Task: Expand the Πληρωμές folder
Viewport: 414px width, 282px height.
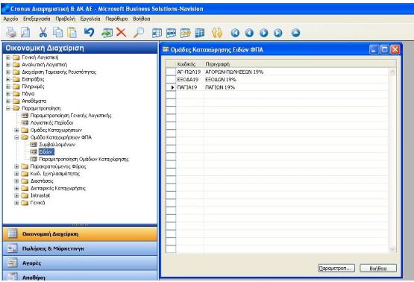Action: 8,87
